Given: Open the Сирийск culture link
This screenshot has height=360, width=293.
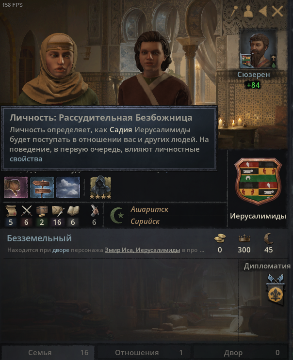Looking at the screenshot, I should click(x=145, y=221).
